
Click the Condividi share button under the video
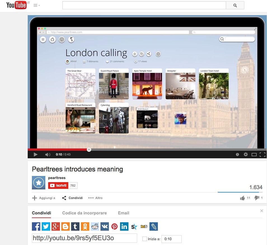click(72, 198)
